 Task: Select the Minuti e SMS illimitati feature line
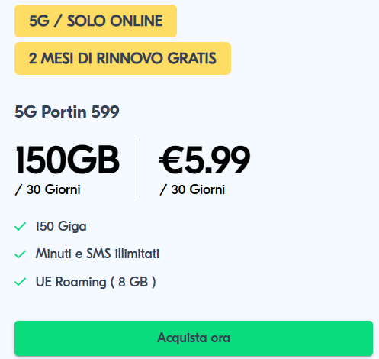98,254
